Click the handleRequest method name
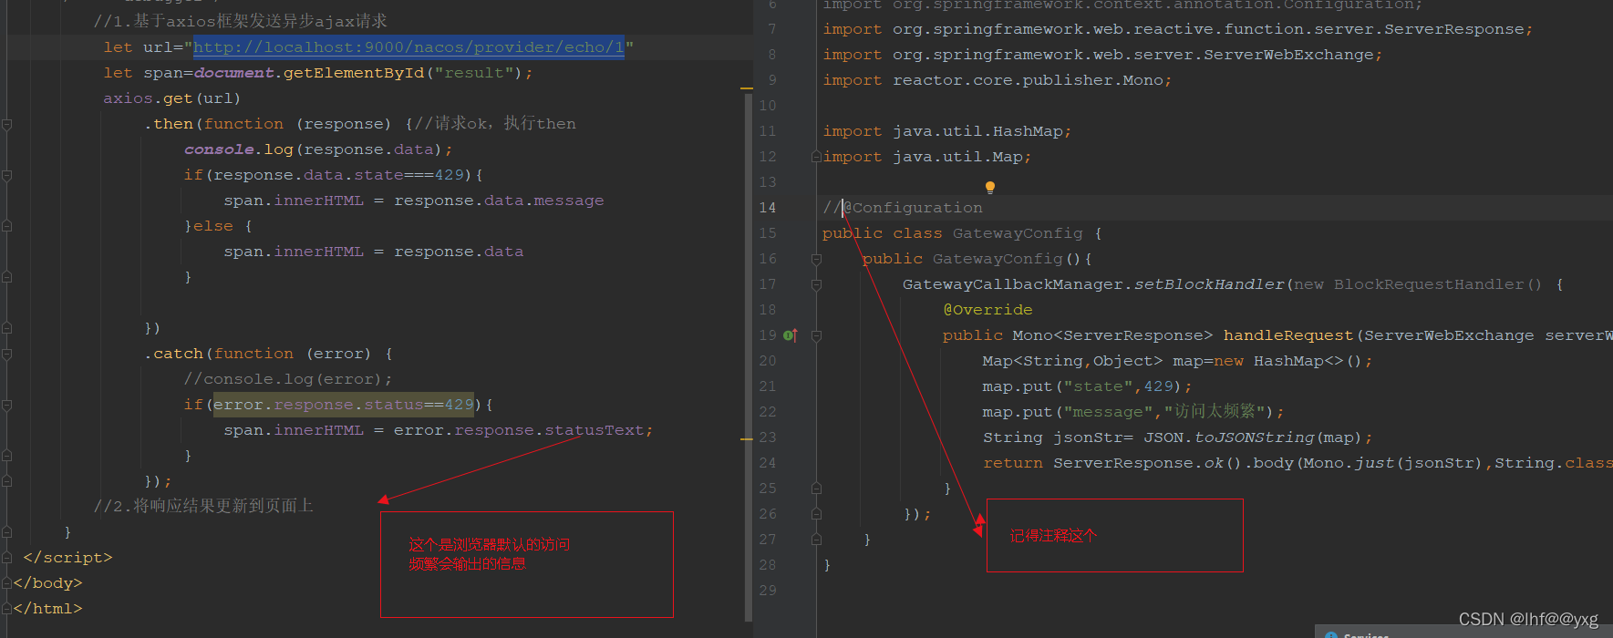Image resolution: width=1613 pixels, height=638 pixels. click(x=1287, y=335)
